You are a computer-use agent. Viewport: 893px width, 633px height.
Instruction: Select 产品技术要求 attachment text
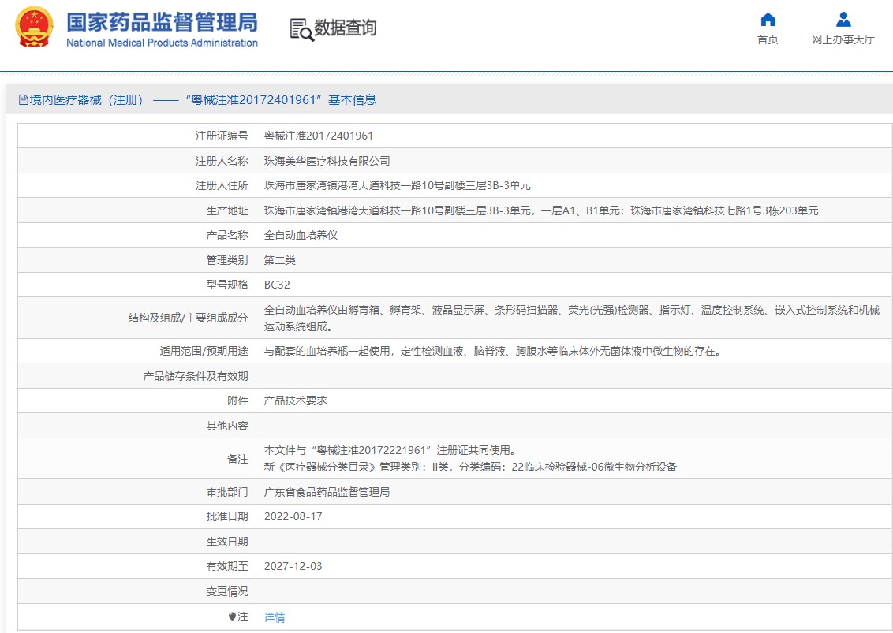[295, 400]
